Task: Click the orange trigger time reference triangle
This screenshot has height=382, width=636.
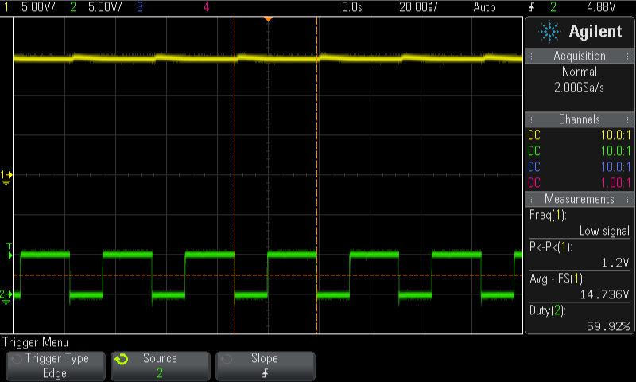Action: (268, 19)
